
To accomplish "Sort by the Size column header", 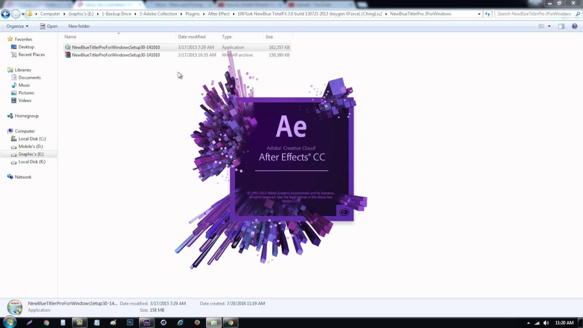I will tap(277, 36).
